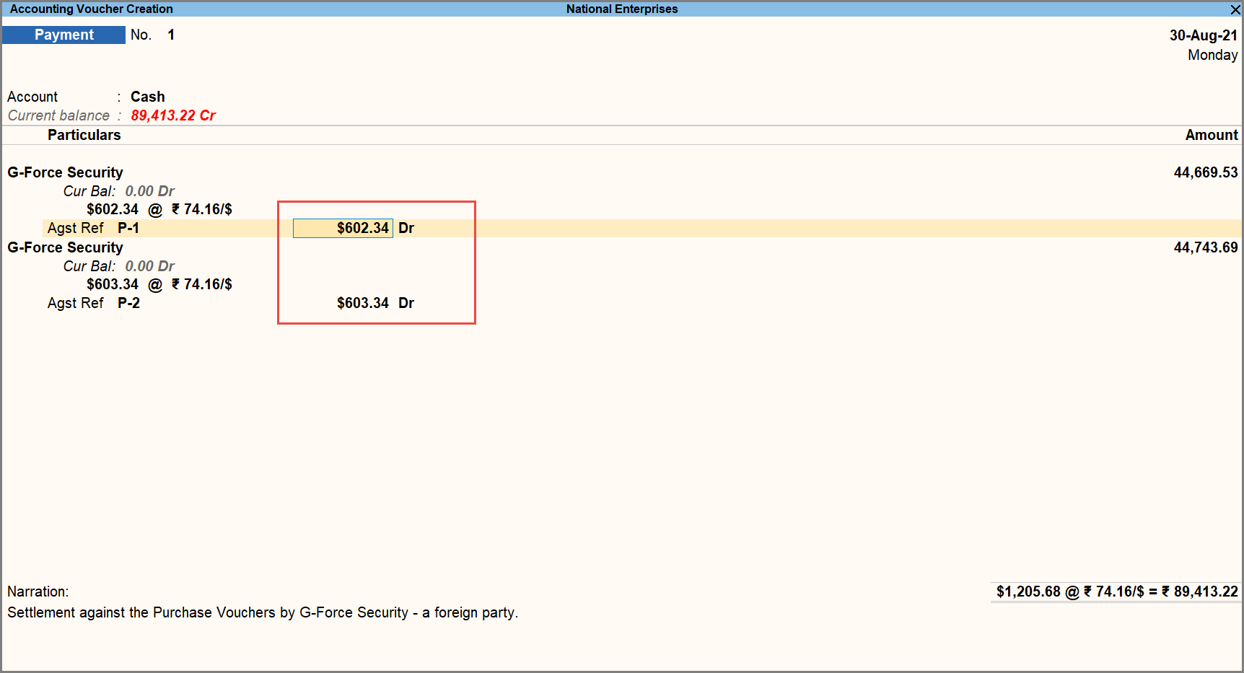Click the Particulars column header
This screenshot has height=673, width=1244.
(84, 135)
